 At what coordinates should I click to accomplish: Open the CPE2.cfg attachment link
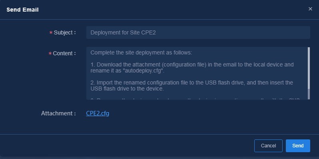(98, 113)
